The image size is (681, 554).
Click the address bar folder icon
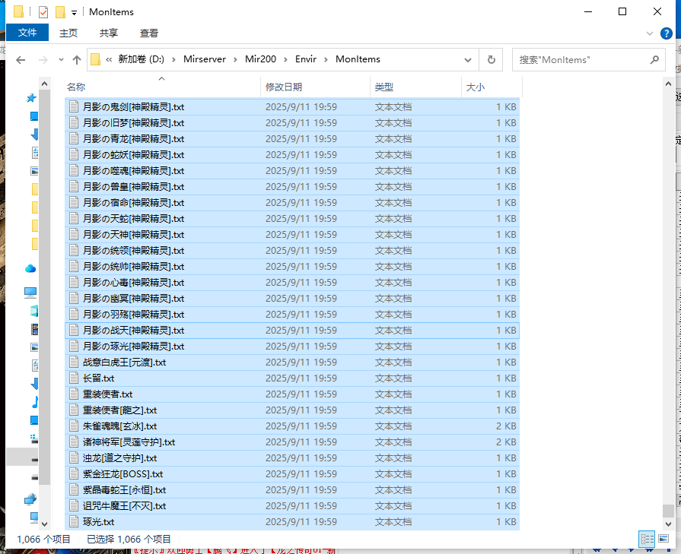point(96,59)
